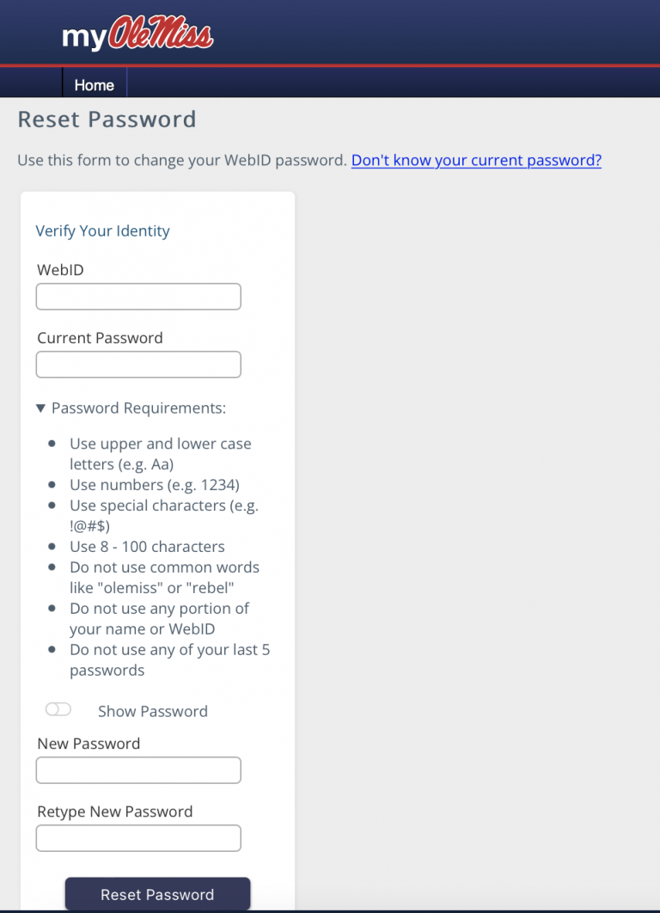Click the myOleMiss logo

pyautogui.click(x=138, y=34)
